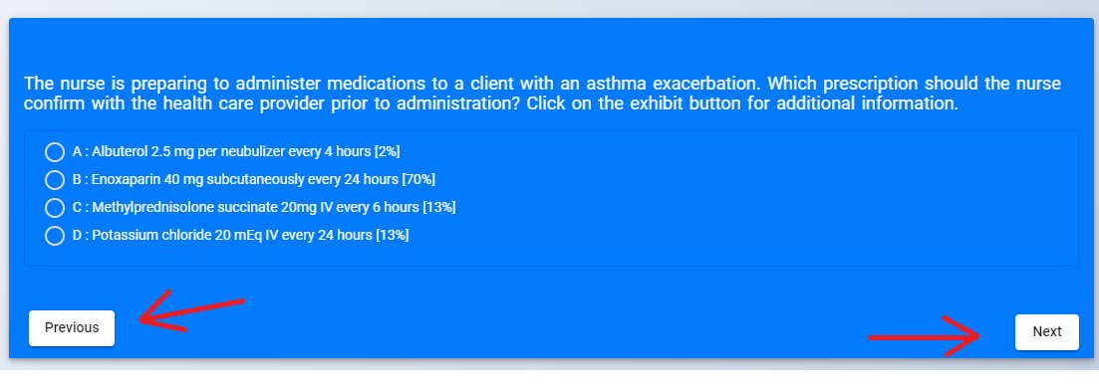The width and height of the screenshot is (1099, 392).
Task: Click the red arrow pointing at Previous
Action: tap(191, 312)
